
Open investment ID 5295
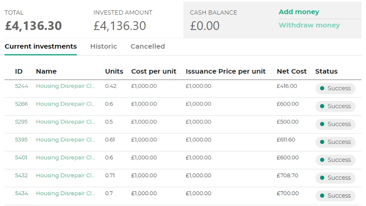21,122
